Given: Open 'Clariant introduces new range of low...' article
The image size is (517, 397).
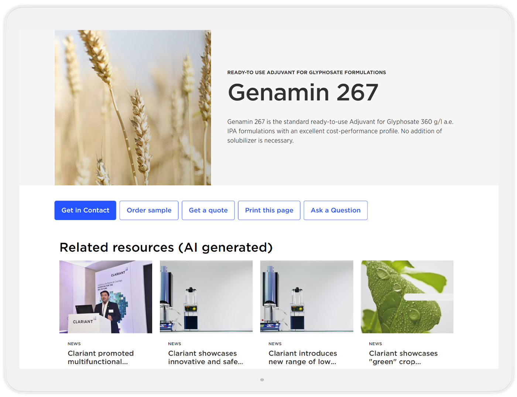Looking at the screenshot, I should coord(303,357).
